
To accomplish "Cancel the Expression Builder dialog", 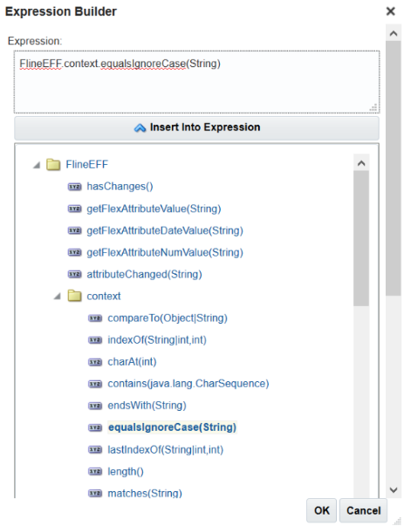I will [363, 510].
